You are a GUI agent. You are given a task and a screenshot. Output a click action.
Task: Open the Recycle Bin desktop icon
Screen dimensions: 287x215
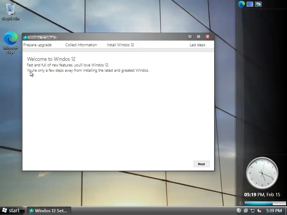click(x=11, y=11)
